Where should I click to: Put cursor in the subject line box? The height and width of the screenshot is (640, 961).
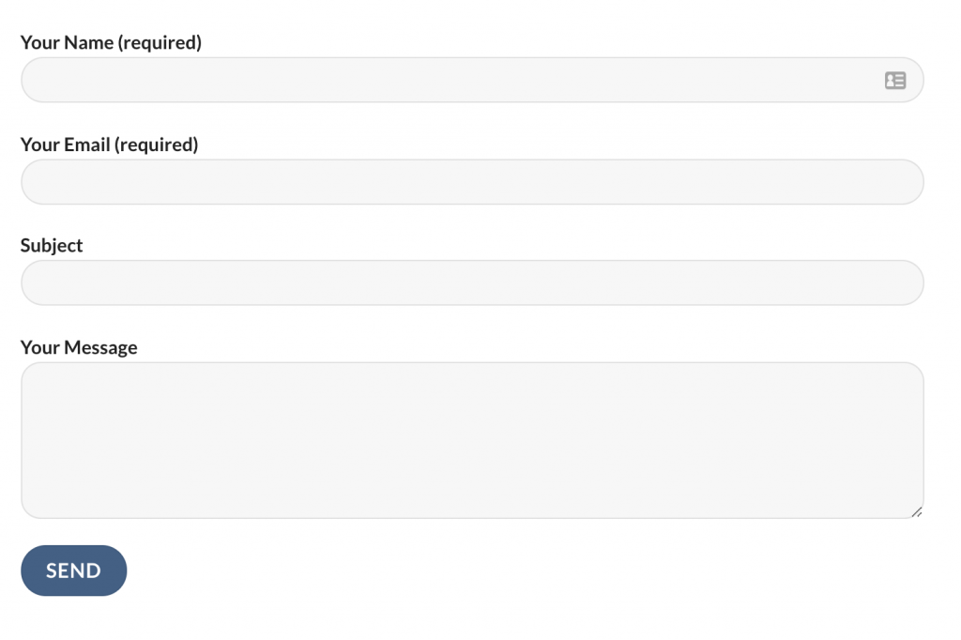pyautogui.click(x=472, y=282)
